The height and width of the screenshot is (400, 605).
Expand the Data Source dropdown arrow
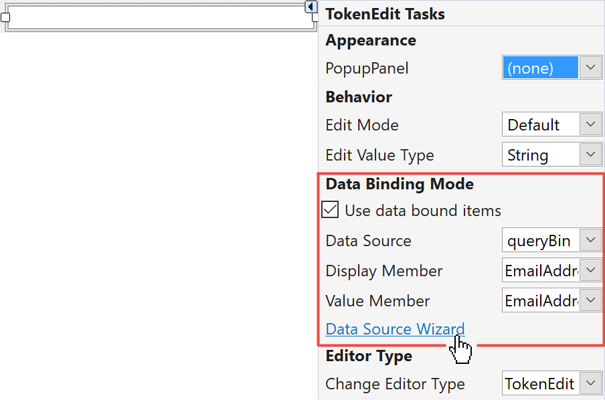[590, 240]
